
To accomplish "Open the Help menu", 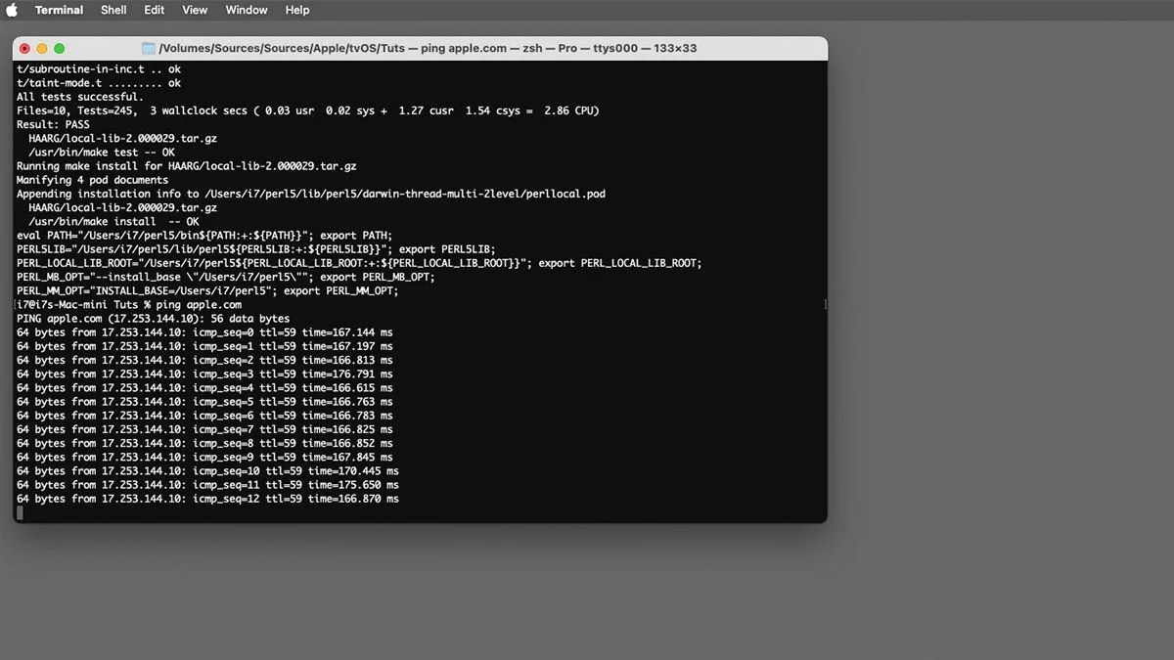I will [297, 10].
